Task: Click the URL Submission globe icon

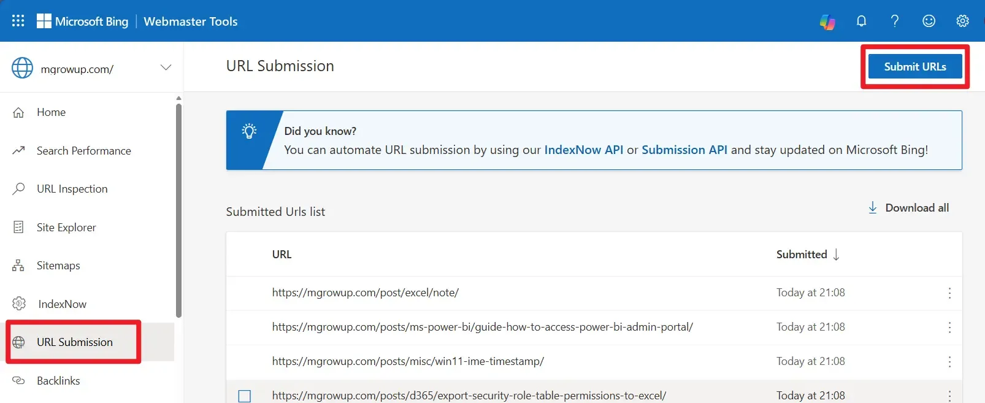Action: (x=19, y=342)
